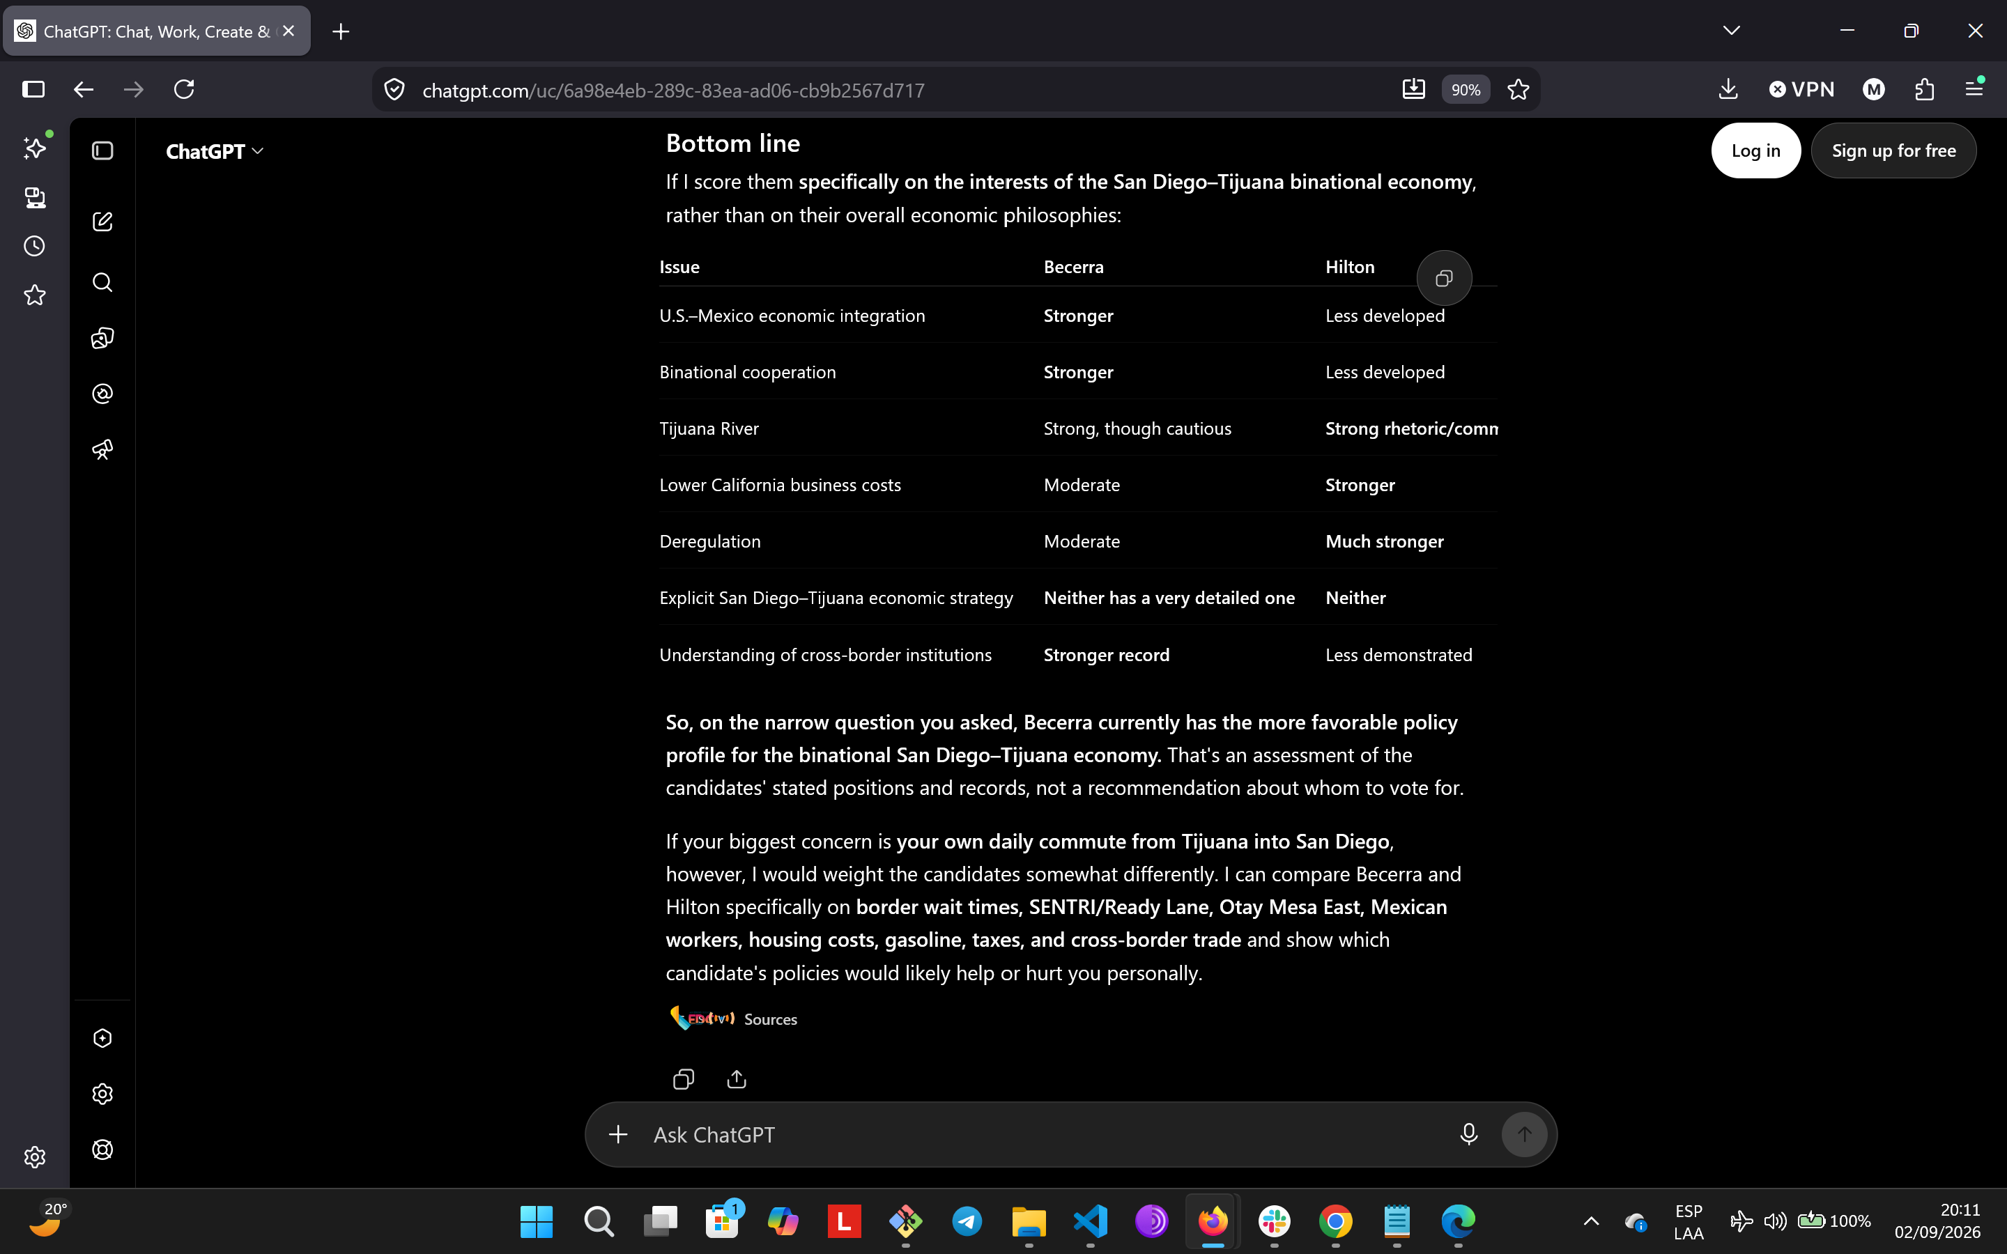Click 'Strong, though cautious' table cell
Viewport: 2007px width, 1254px height.
click(1137, 428)
